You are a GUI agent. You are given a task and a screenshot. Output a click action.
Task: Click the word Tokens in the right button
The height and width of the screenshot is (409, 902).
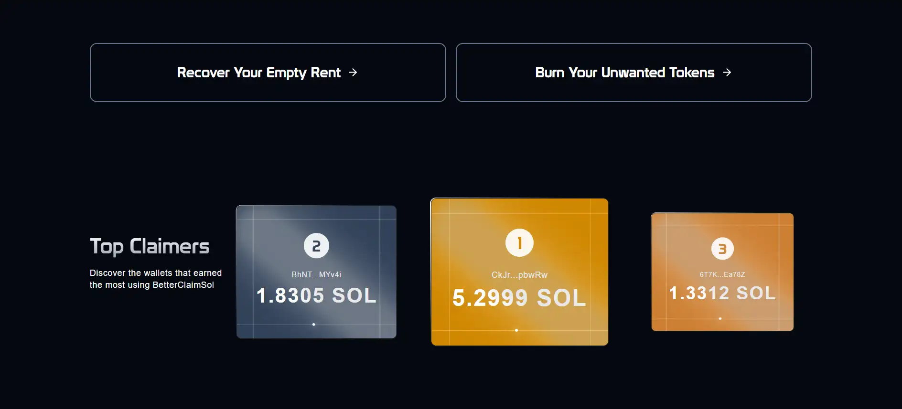pos(692,73)
